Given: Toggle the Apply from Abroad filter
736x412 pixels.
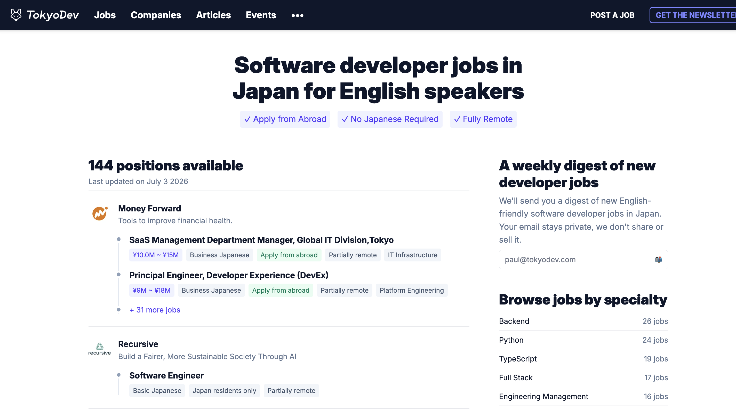Looking at the screenshot, I should tap(285, 119).
